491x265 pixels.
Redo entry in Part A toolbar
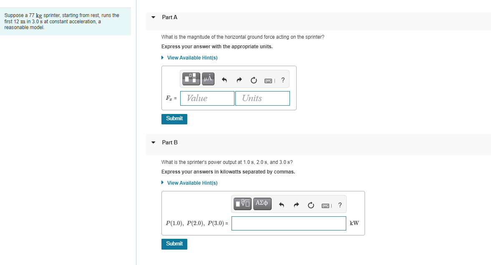[239, 80]
